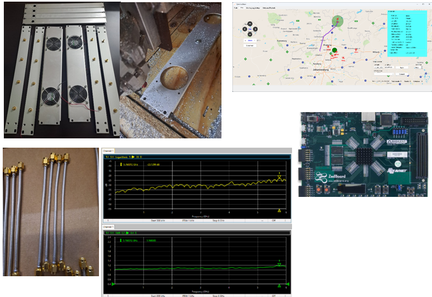Pan the map left with the left arrow
Image resolution: width=432 pixels, height=297 pixels.
(244, 29)
